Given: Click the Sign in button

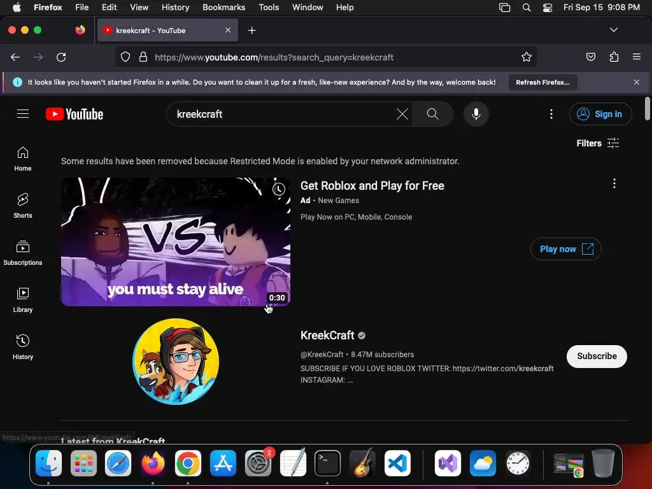Looking at the screenshot, I should tap(600, 114).
